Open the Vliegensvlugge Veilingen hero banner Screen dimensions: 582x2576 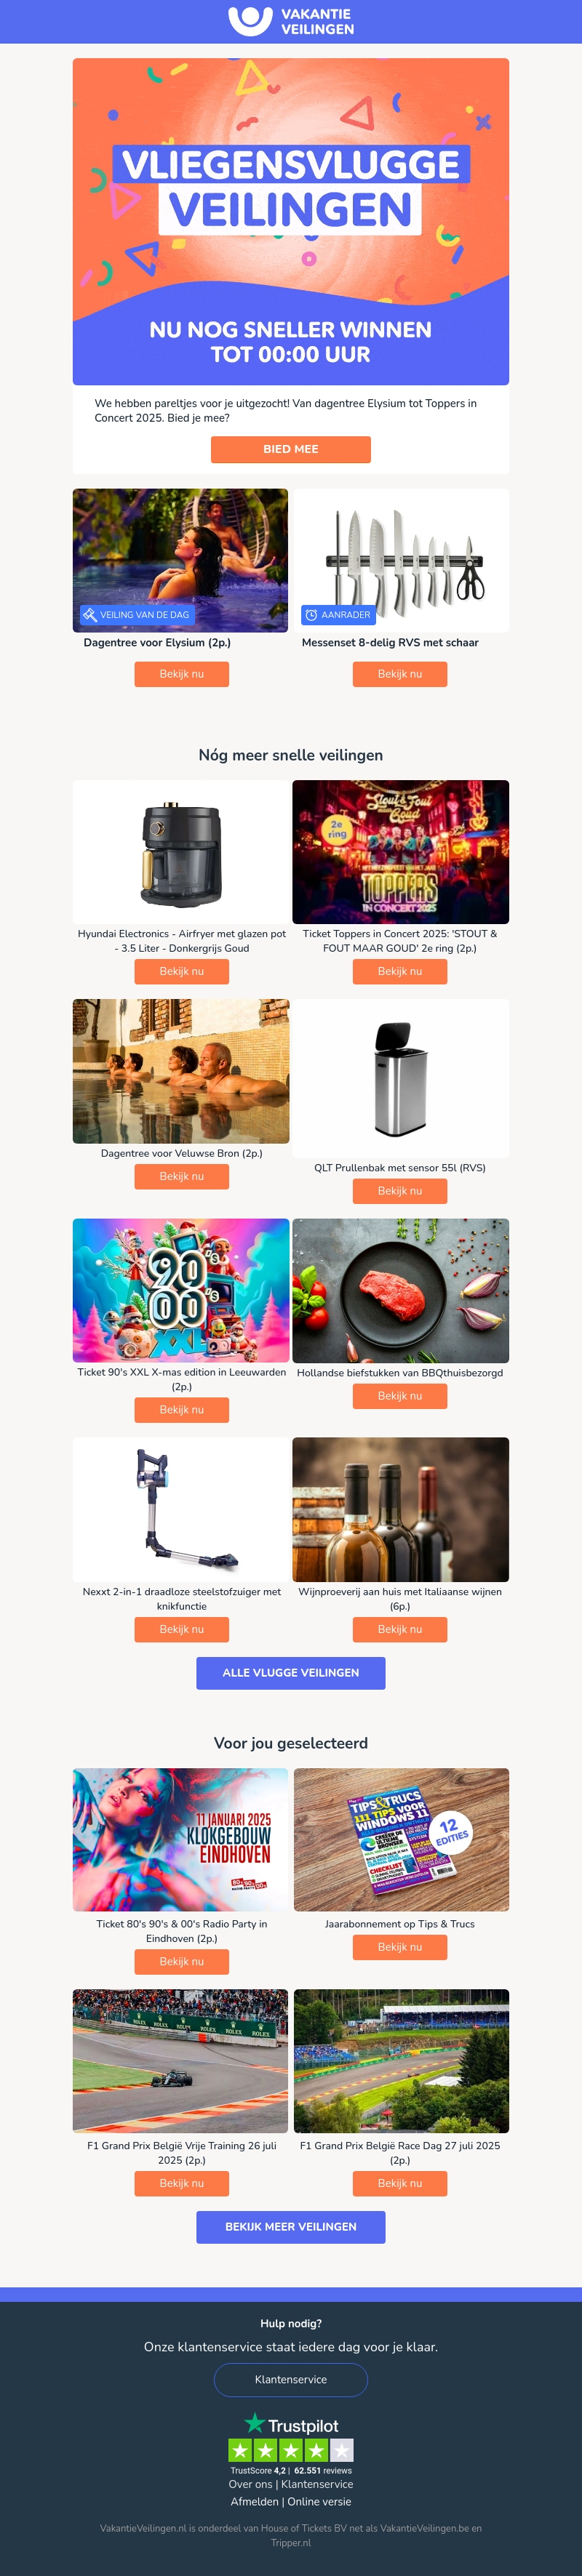[291, 221]
